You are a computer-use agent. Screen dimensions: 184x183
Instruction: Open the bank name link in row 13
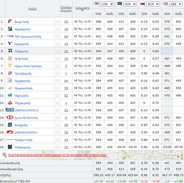point(26,110)
